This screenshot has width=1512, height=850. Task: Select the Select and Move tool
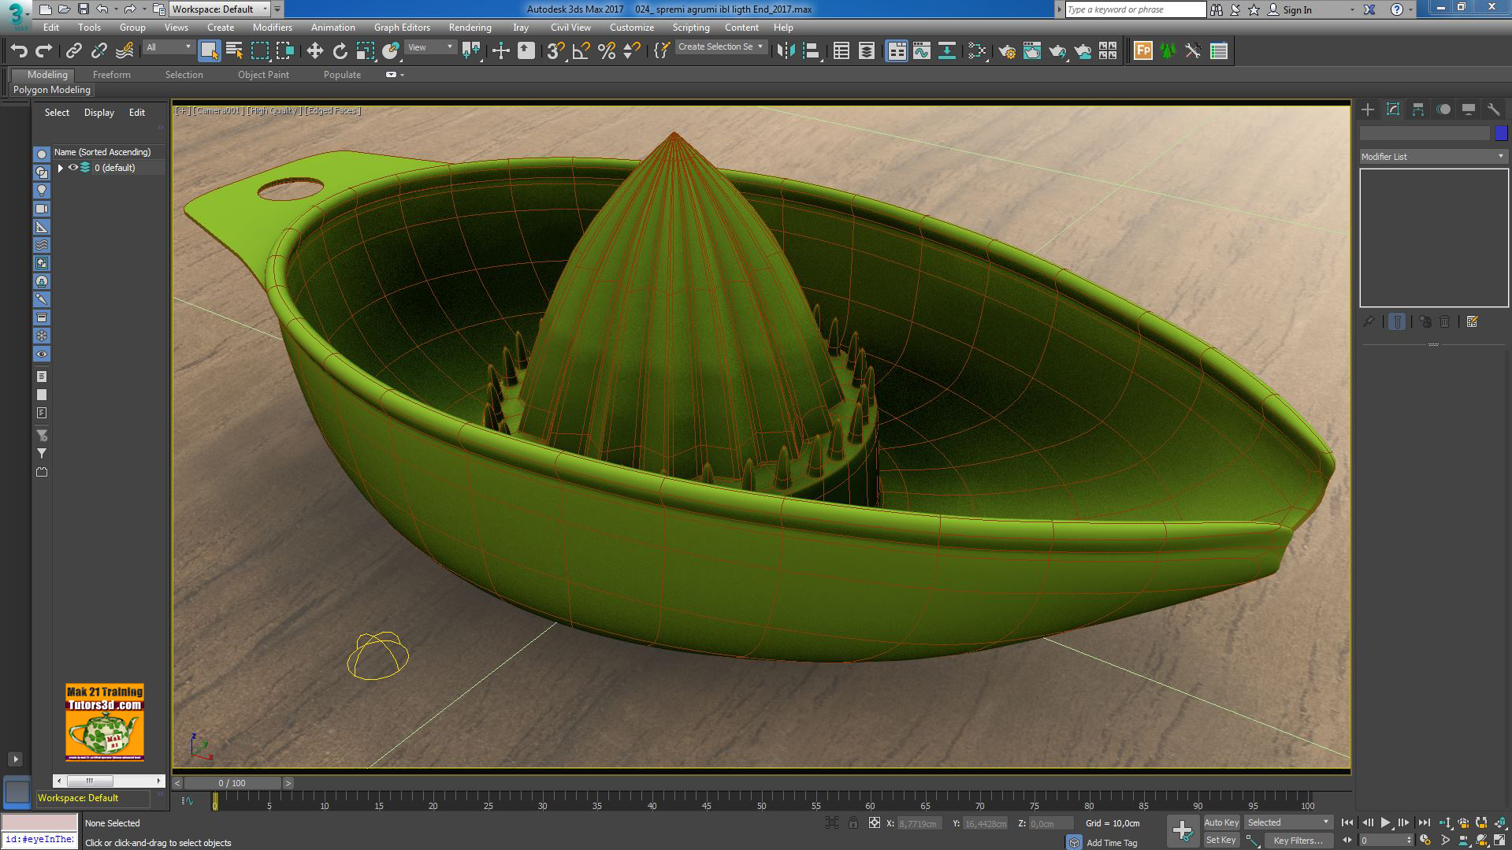pyautogui.click(x=315, y=50)
